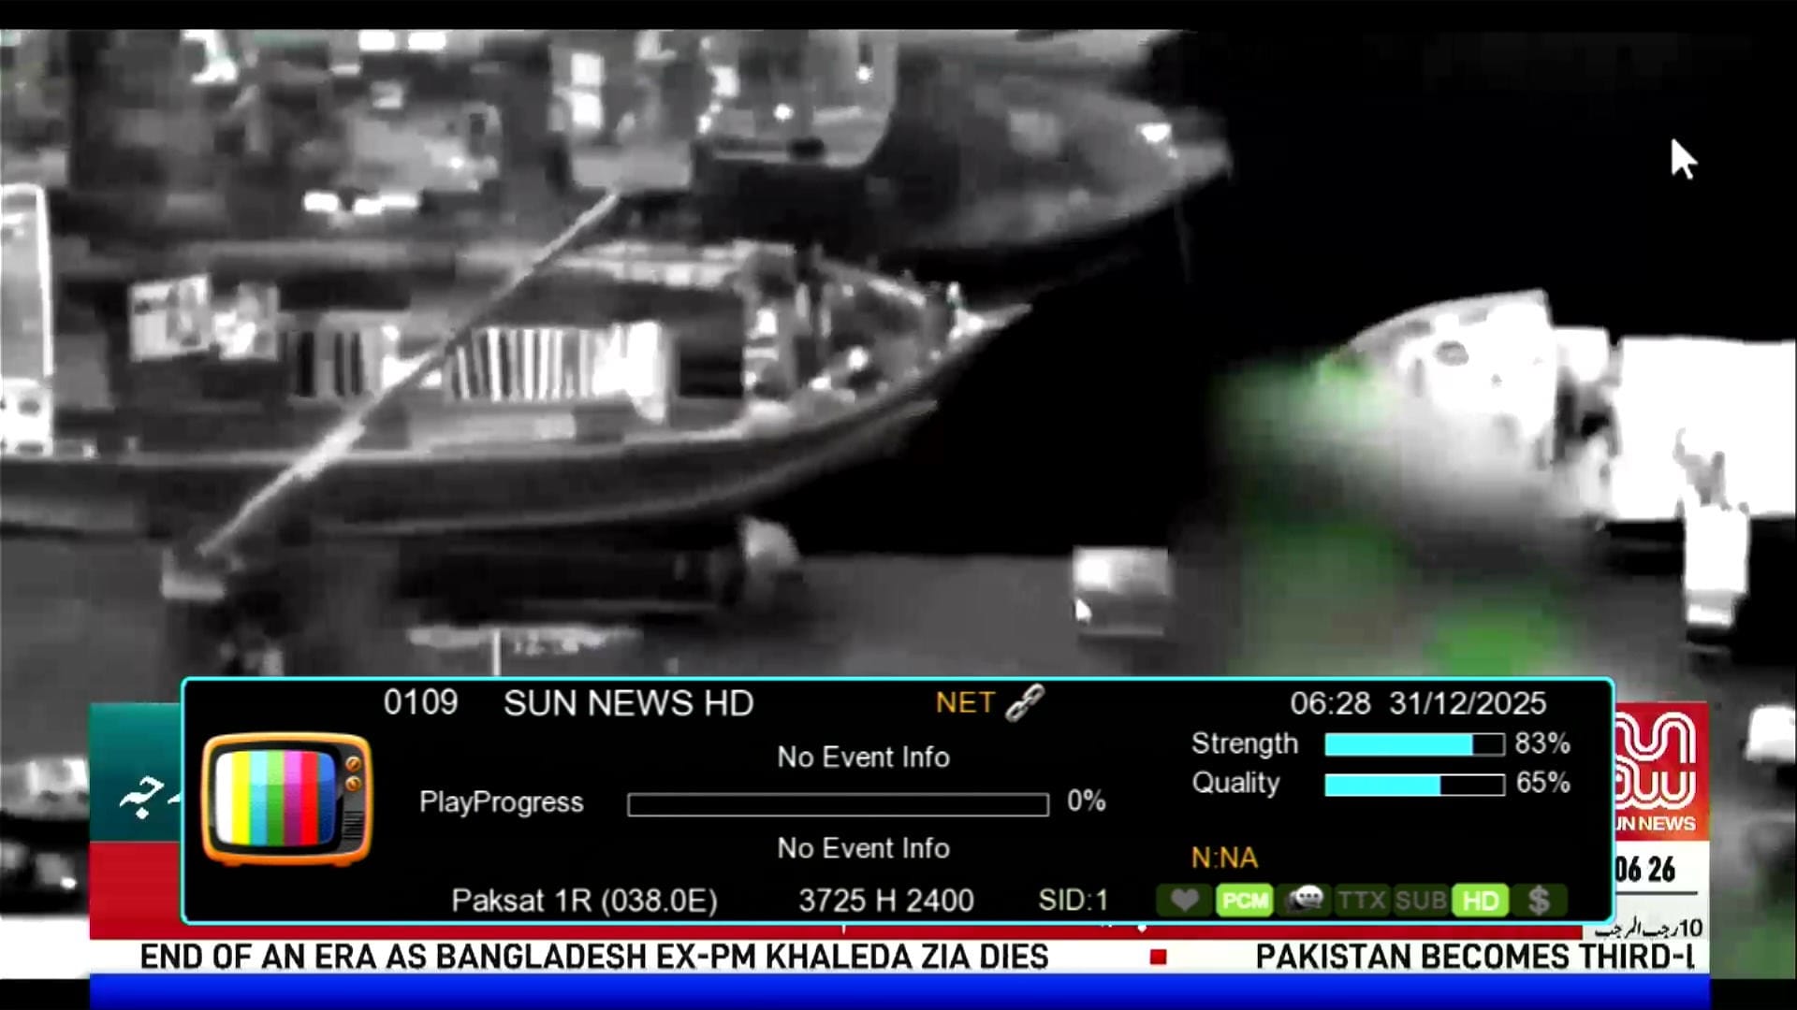
Task: Click the retro TV channel logo
Action: coord(286,800)
